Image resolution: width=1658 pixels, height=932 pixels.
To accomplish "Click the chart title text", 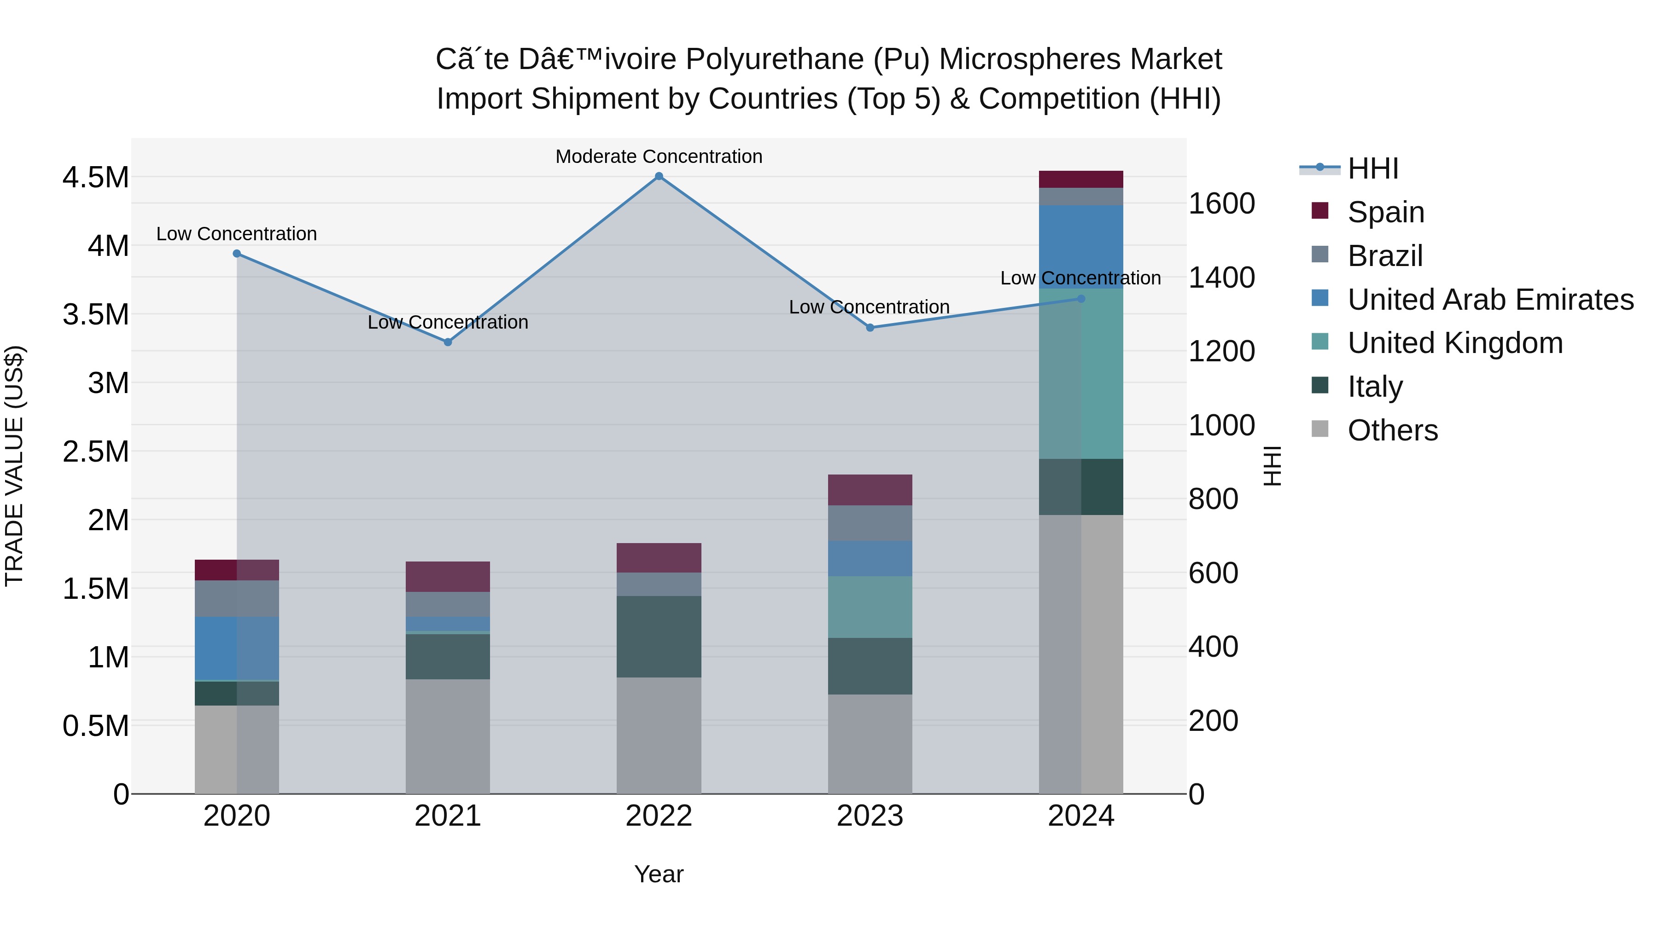I will [829, 78].
